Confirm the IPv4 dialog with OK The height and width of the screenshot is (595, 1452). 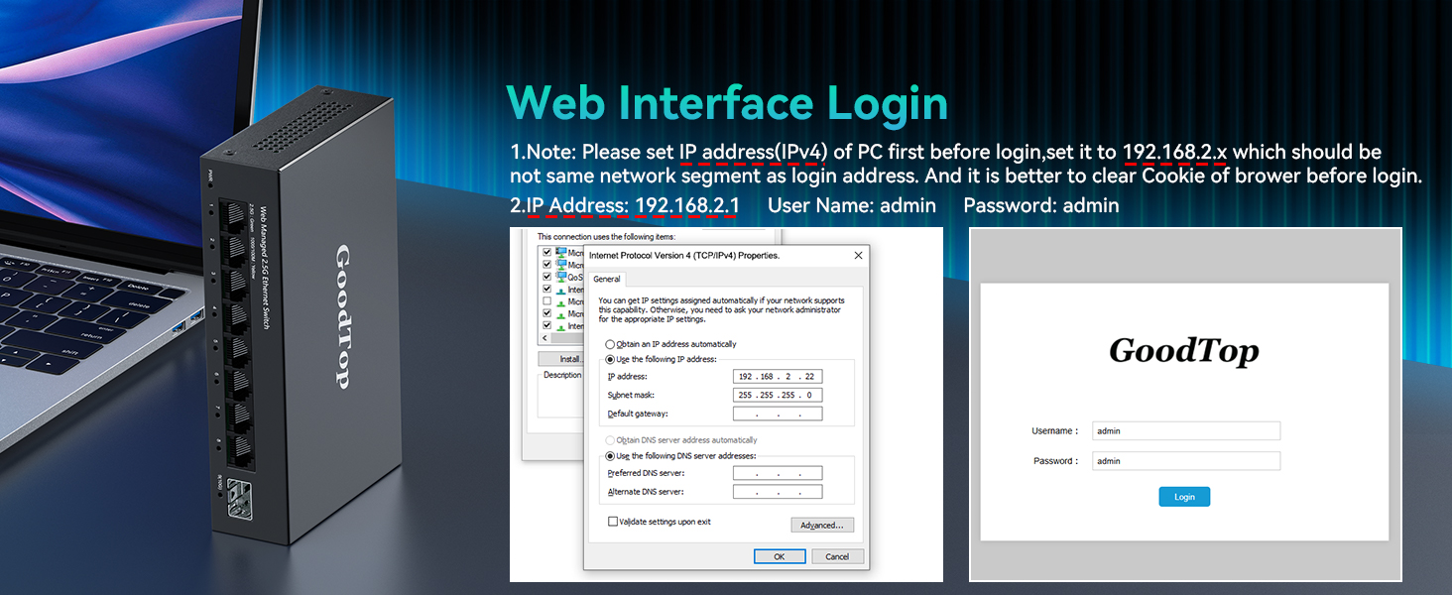780,556
